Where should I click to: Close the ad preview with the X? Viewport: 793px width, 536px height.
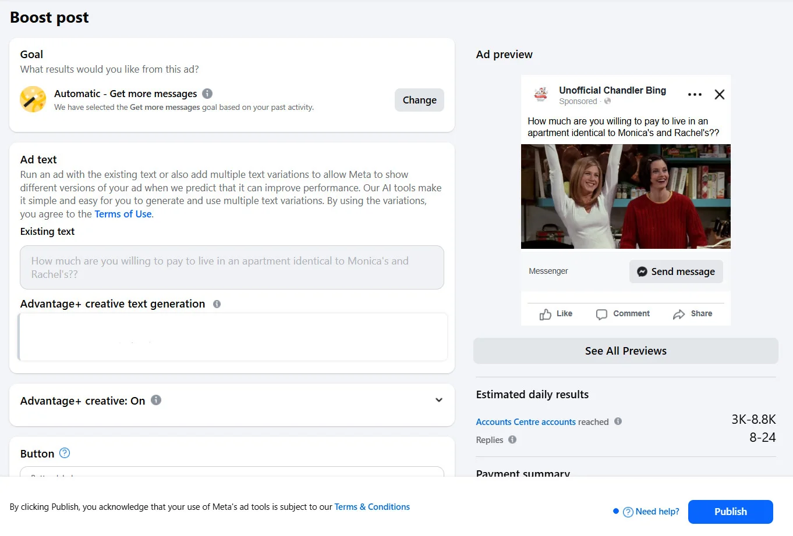click(x=719, y=94)
